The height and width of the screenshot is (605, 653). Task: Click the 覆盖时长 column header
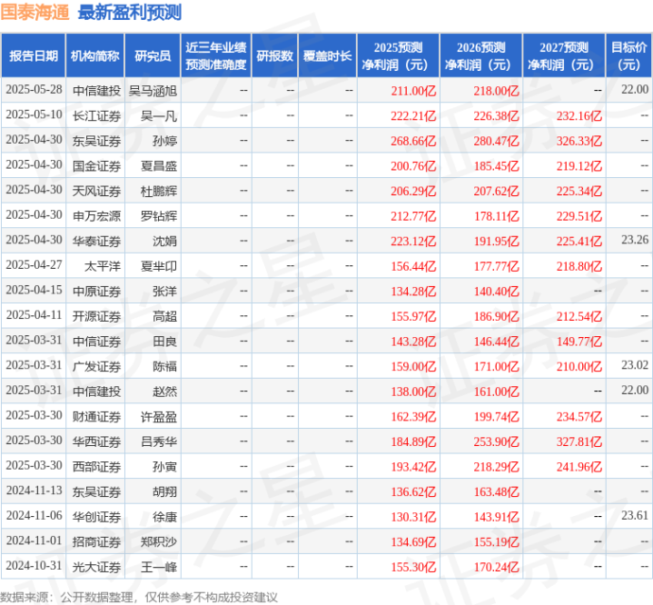tap(327, 55)
